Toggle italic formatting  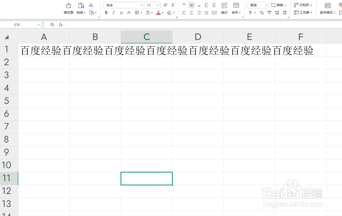tap(114, 12)
